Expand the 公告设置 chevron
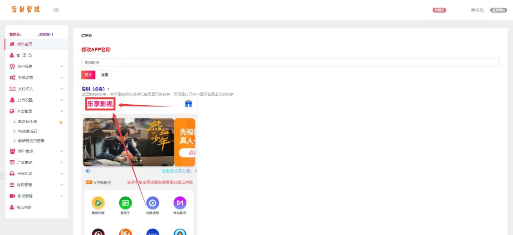 pos(62,100)
